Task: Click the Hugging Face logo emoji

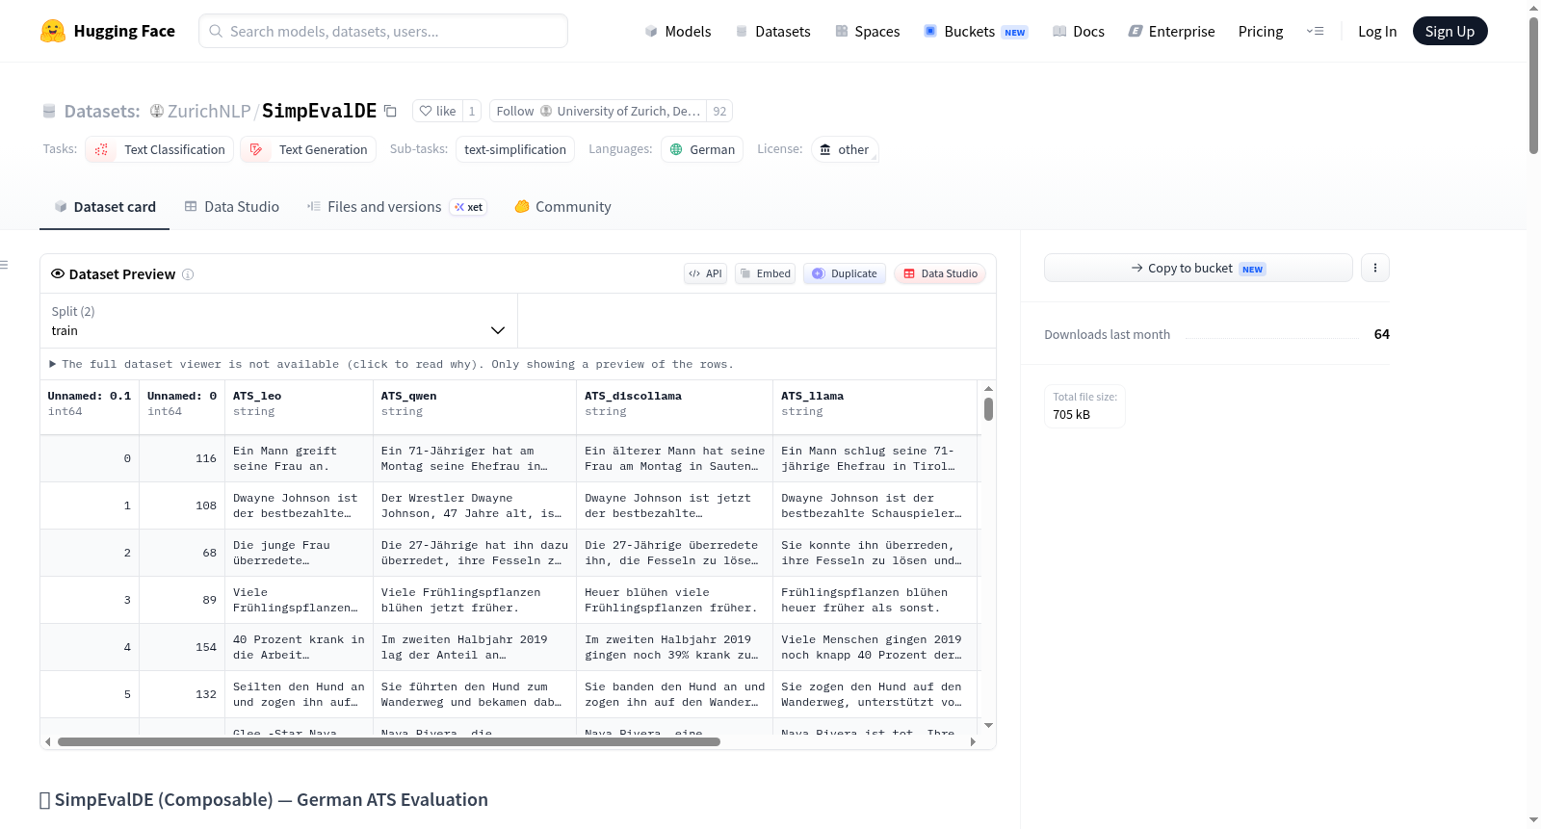Action: click(53, 31)
